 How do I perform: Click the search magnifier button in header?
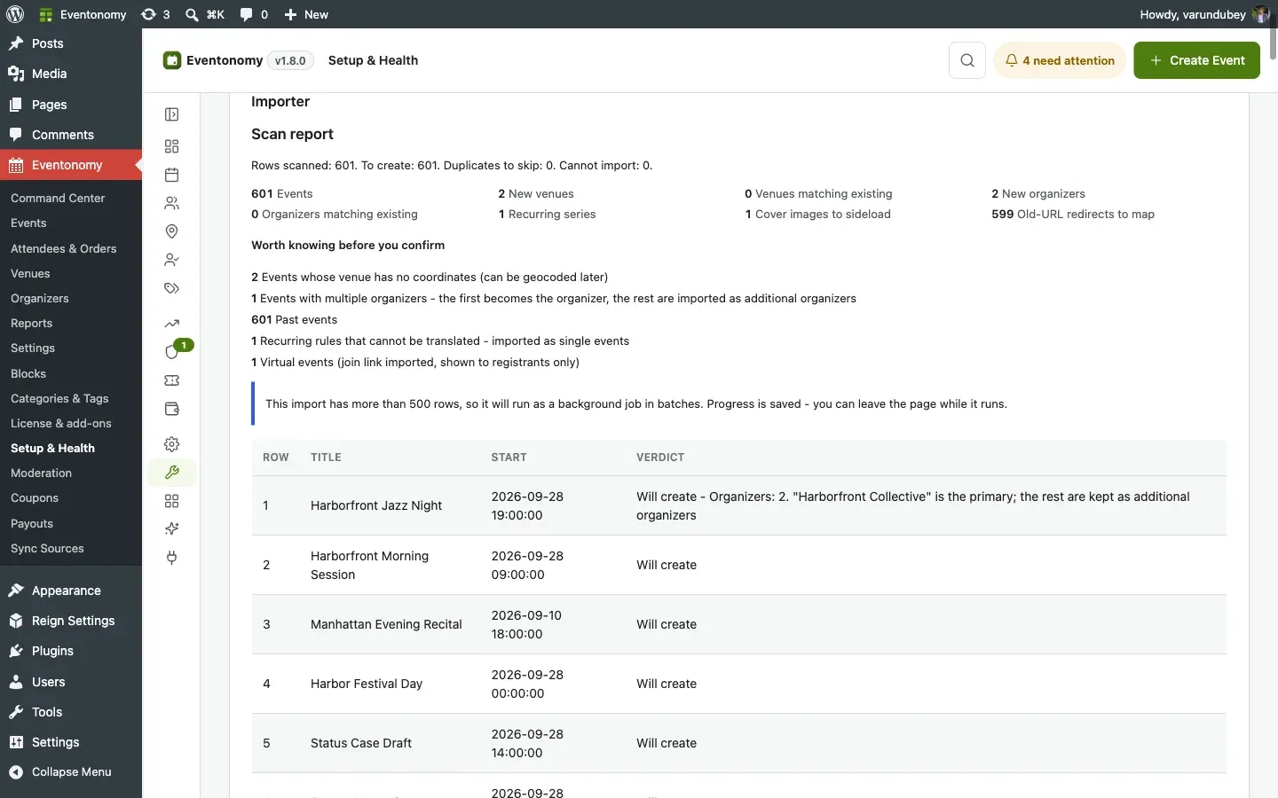click(x=967, y=60)
